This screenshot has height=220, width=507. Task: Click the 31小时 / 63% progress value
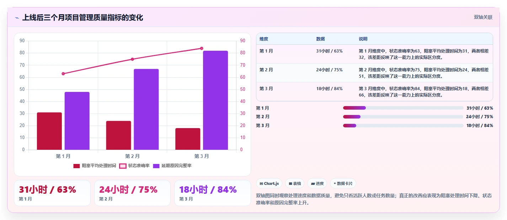480,108
